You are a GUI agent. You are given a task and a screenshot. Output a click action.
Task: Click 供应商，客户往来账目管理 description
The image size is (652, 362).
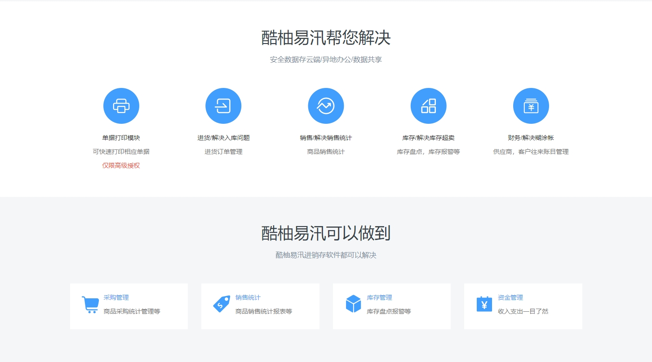(531, 152)
